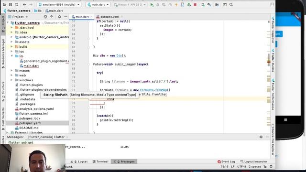Image resolution: width=306 pixels, height=172 pixels.
Task: Open the Layout Inspector
Action: coord(254,161)
